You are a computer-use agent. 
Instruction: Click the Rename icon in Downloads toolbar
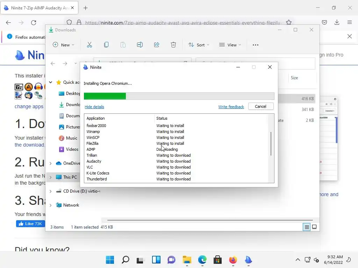tap(140, 45)
